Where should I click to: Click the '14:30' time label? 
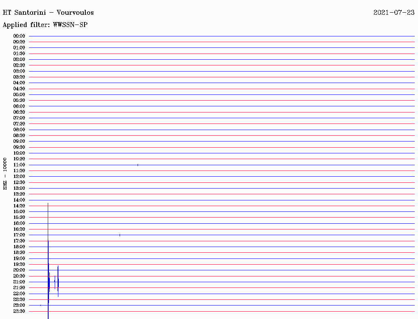pyautogui.click(x=19, y=206)
